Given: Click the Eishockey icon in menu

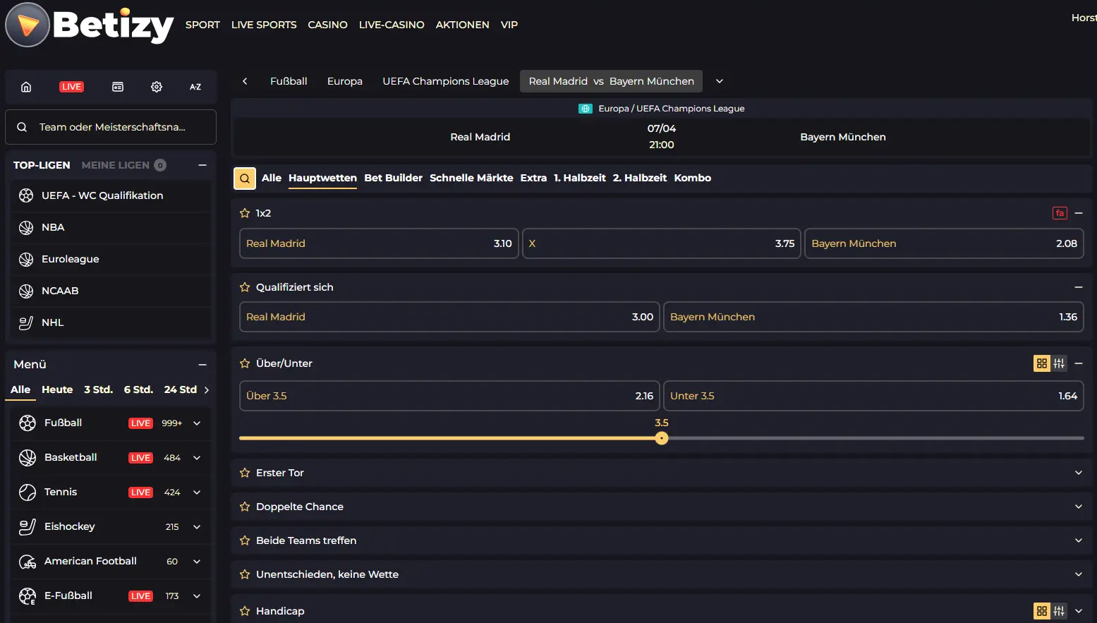Looking at the screenshot, I should tap(28, 526).
